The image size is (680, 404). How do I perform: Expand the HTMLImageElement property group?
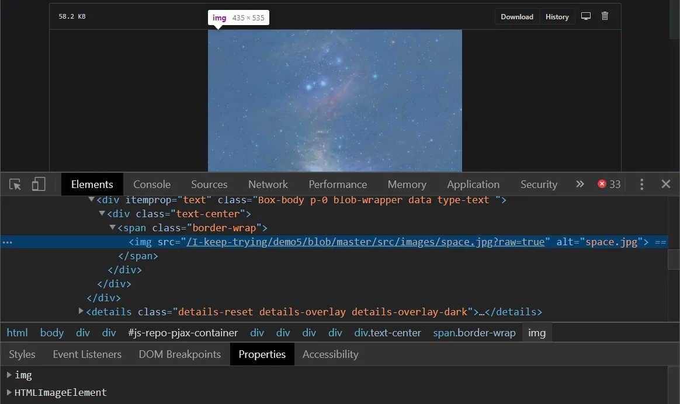coord(9,392)
